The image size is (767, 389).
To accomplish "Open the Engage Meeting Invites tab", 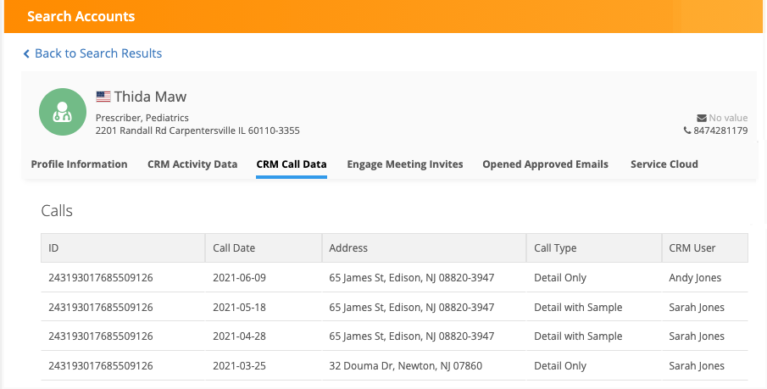I will (404, 164).
